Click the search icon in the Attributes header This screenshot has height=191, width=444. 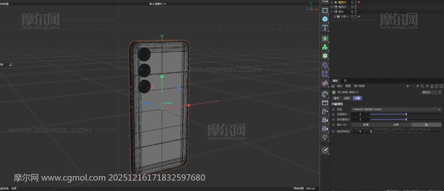pyautogui.click(x=422, y=86)
